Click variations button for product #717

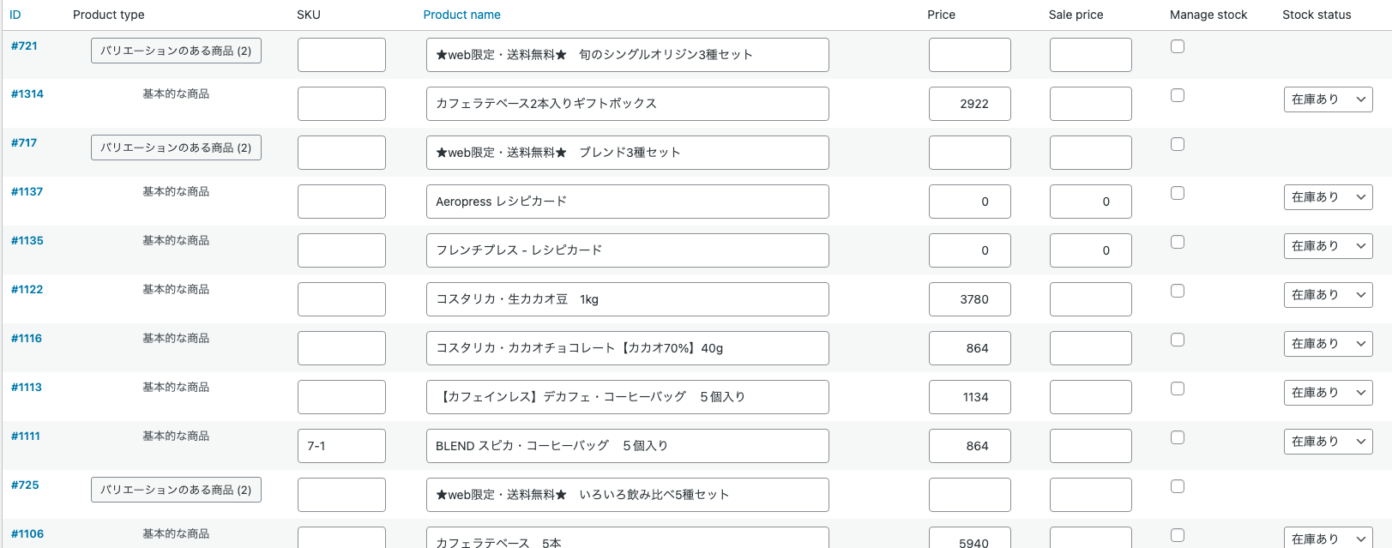(x=176, y=148)
